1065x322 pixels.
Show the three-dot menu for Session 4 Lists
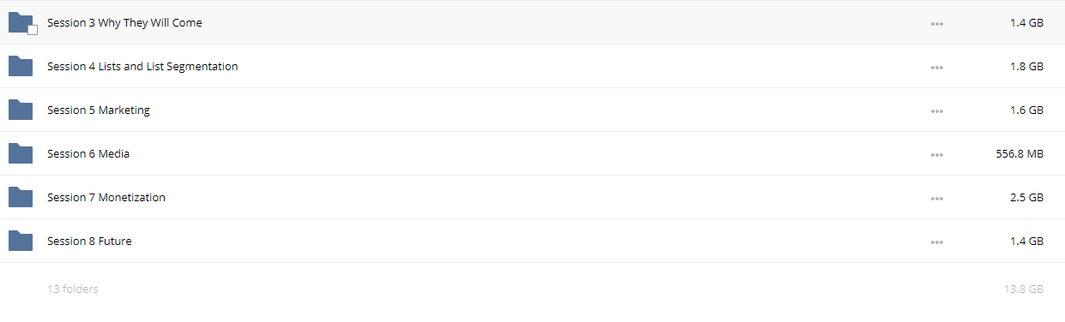937,68
